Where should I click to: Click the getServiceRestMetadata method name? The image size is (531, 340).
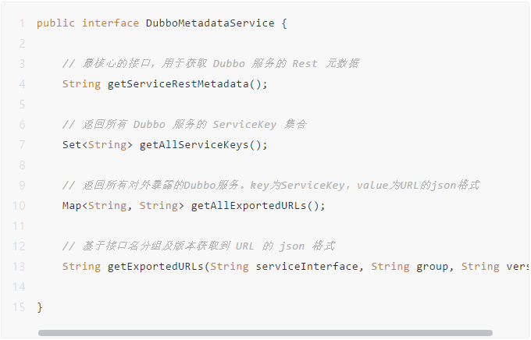[180, 84]
